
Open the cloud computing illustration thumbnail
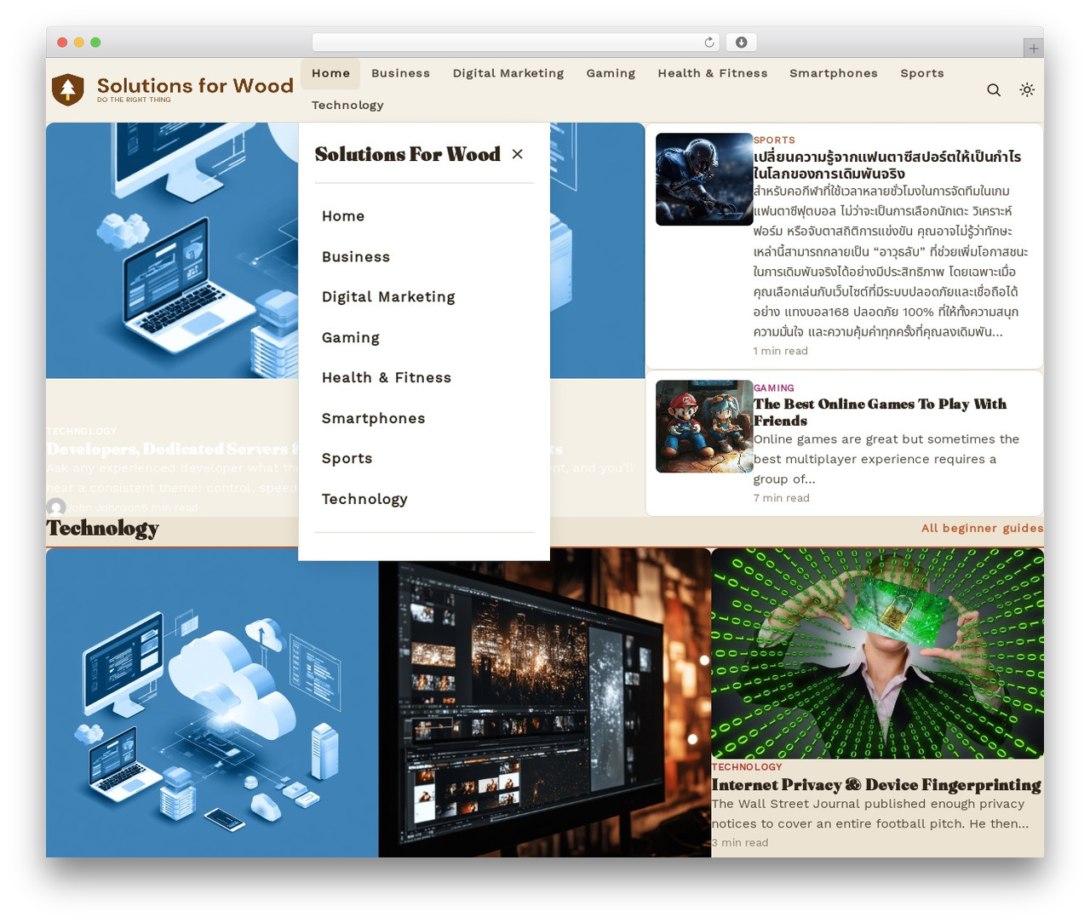point(212,702)
